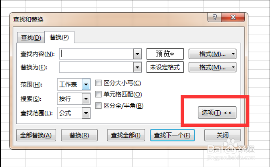The image size is (270, 167).
Task: Enable the 单元格匹配(O) checkbox
Action: [x=98, y=94]
